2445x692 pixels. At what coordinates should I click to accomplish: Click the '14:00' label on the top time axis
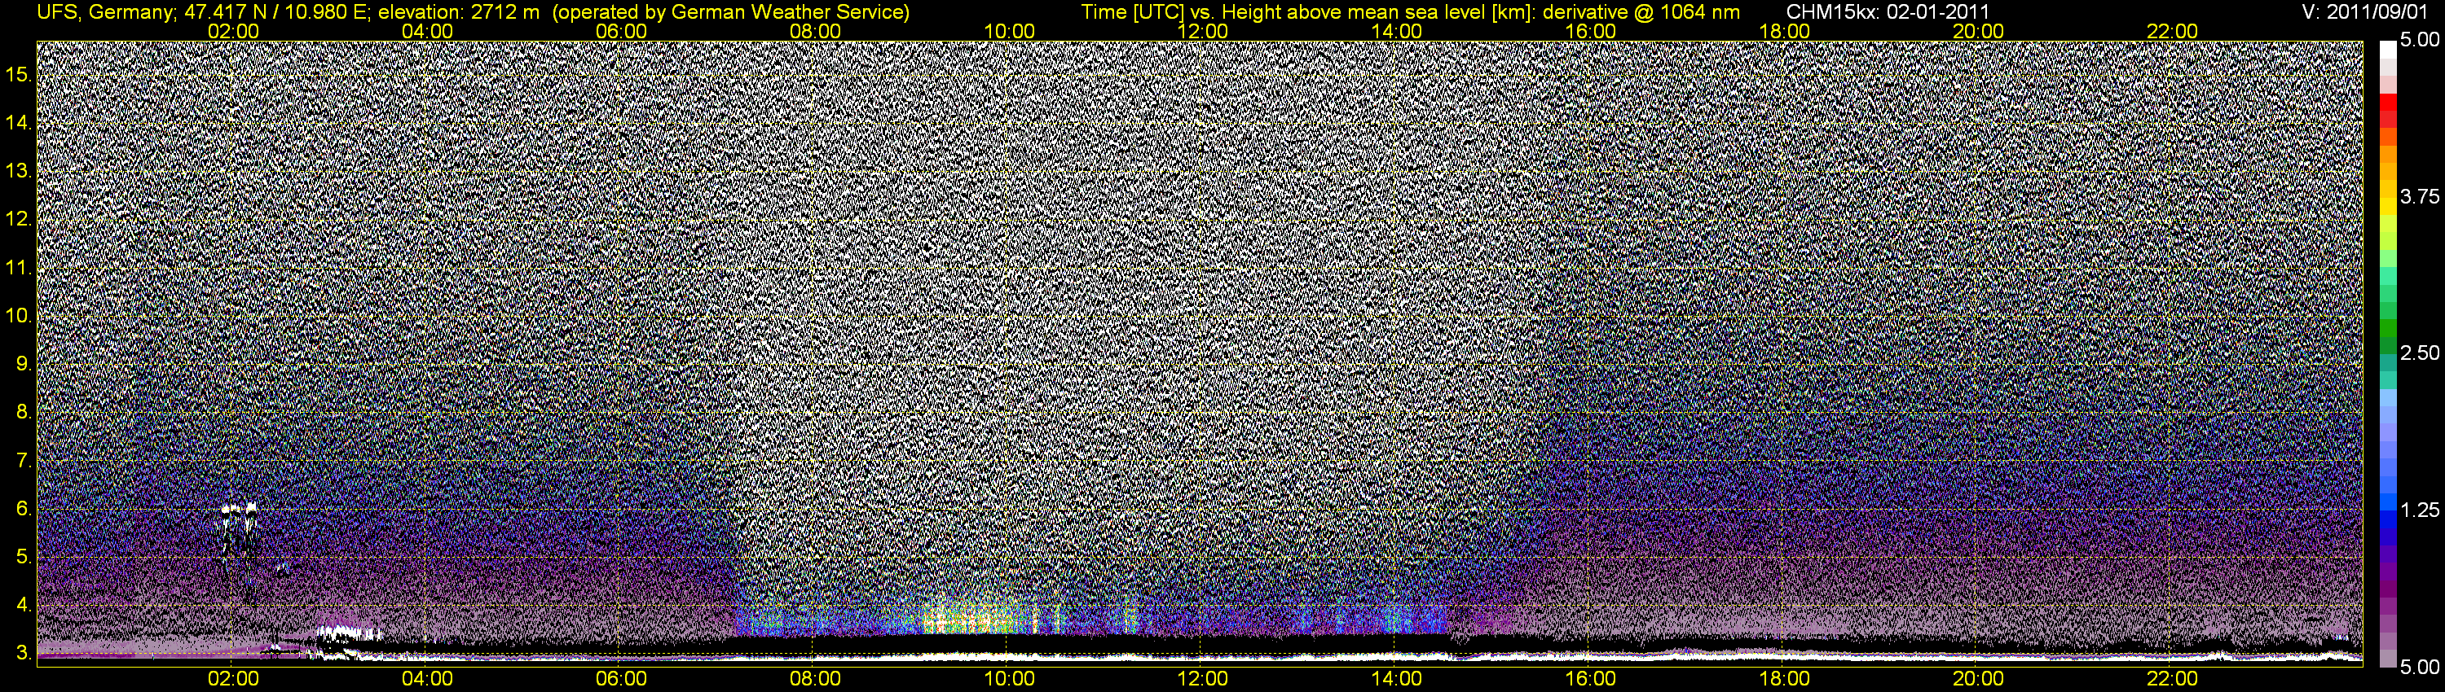(x=1396, y=31)
